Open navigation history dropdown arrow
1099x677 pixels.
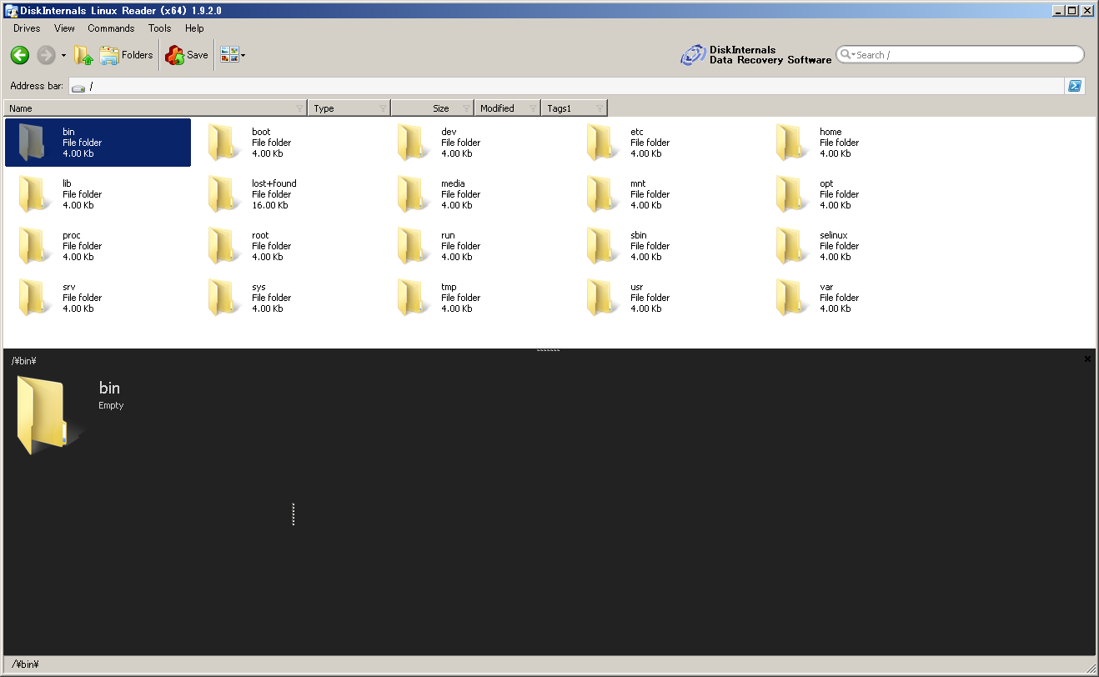click(x=63, y=56)
